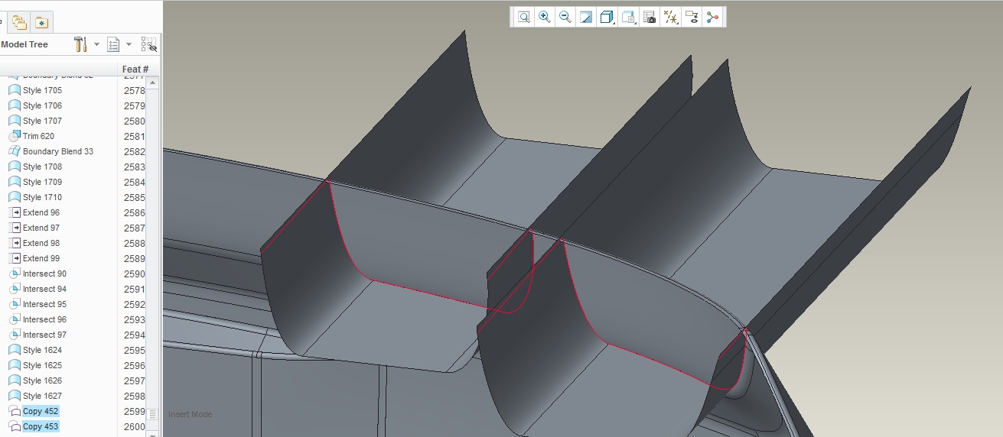The image size is (1003, 437).
Task: Select Style 1706 in the model tree
Action: point(42,105)
